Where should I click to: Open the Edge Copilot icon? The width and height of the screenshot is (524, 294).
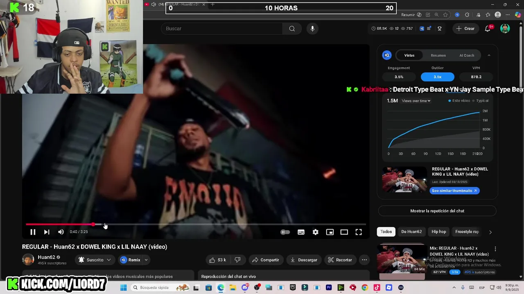pyautogui.click(x=518, y=15)
